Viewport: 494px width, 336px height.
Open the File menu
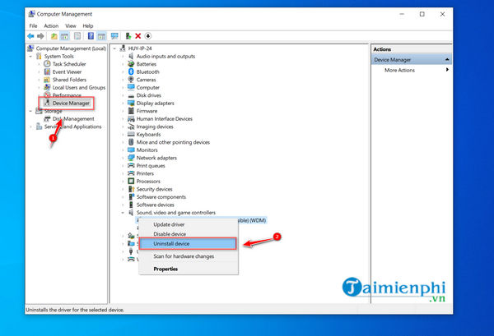click(33, 25)
